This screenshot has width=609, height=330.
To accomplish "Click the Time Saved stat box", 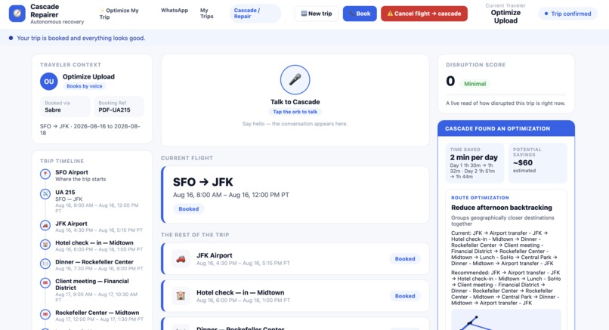I will pos(475,163).
